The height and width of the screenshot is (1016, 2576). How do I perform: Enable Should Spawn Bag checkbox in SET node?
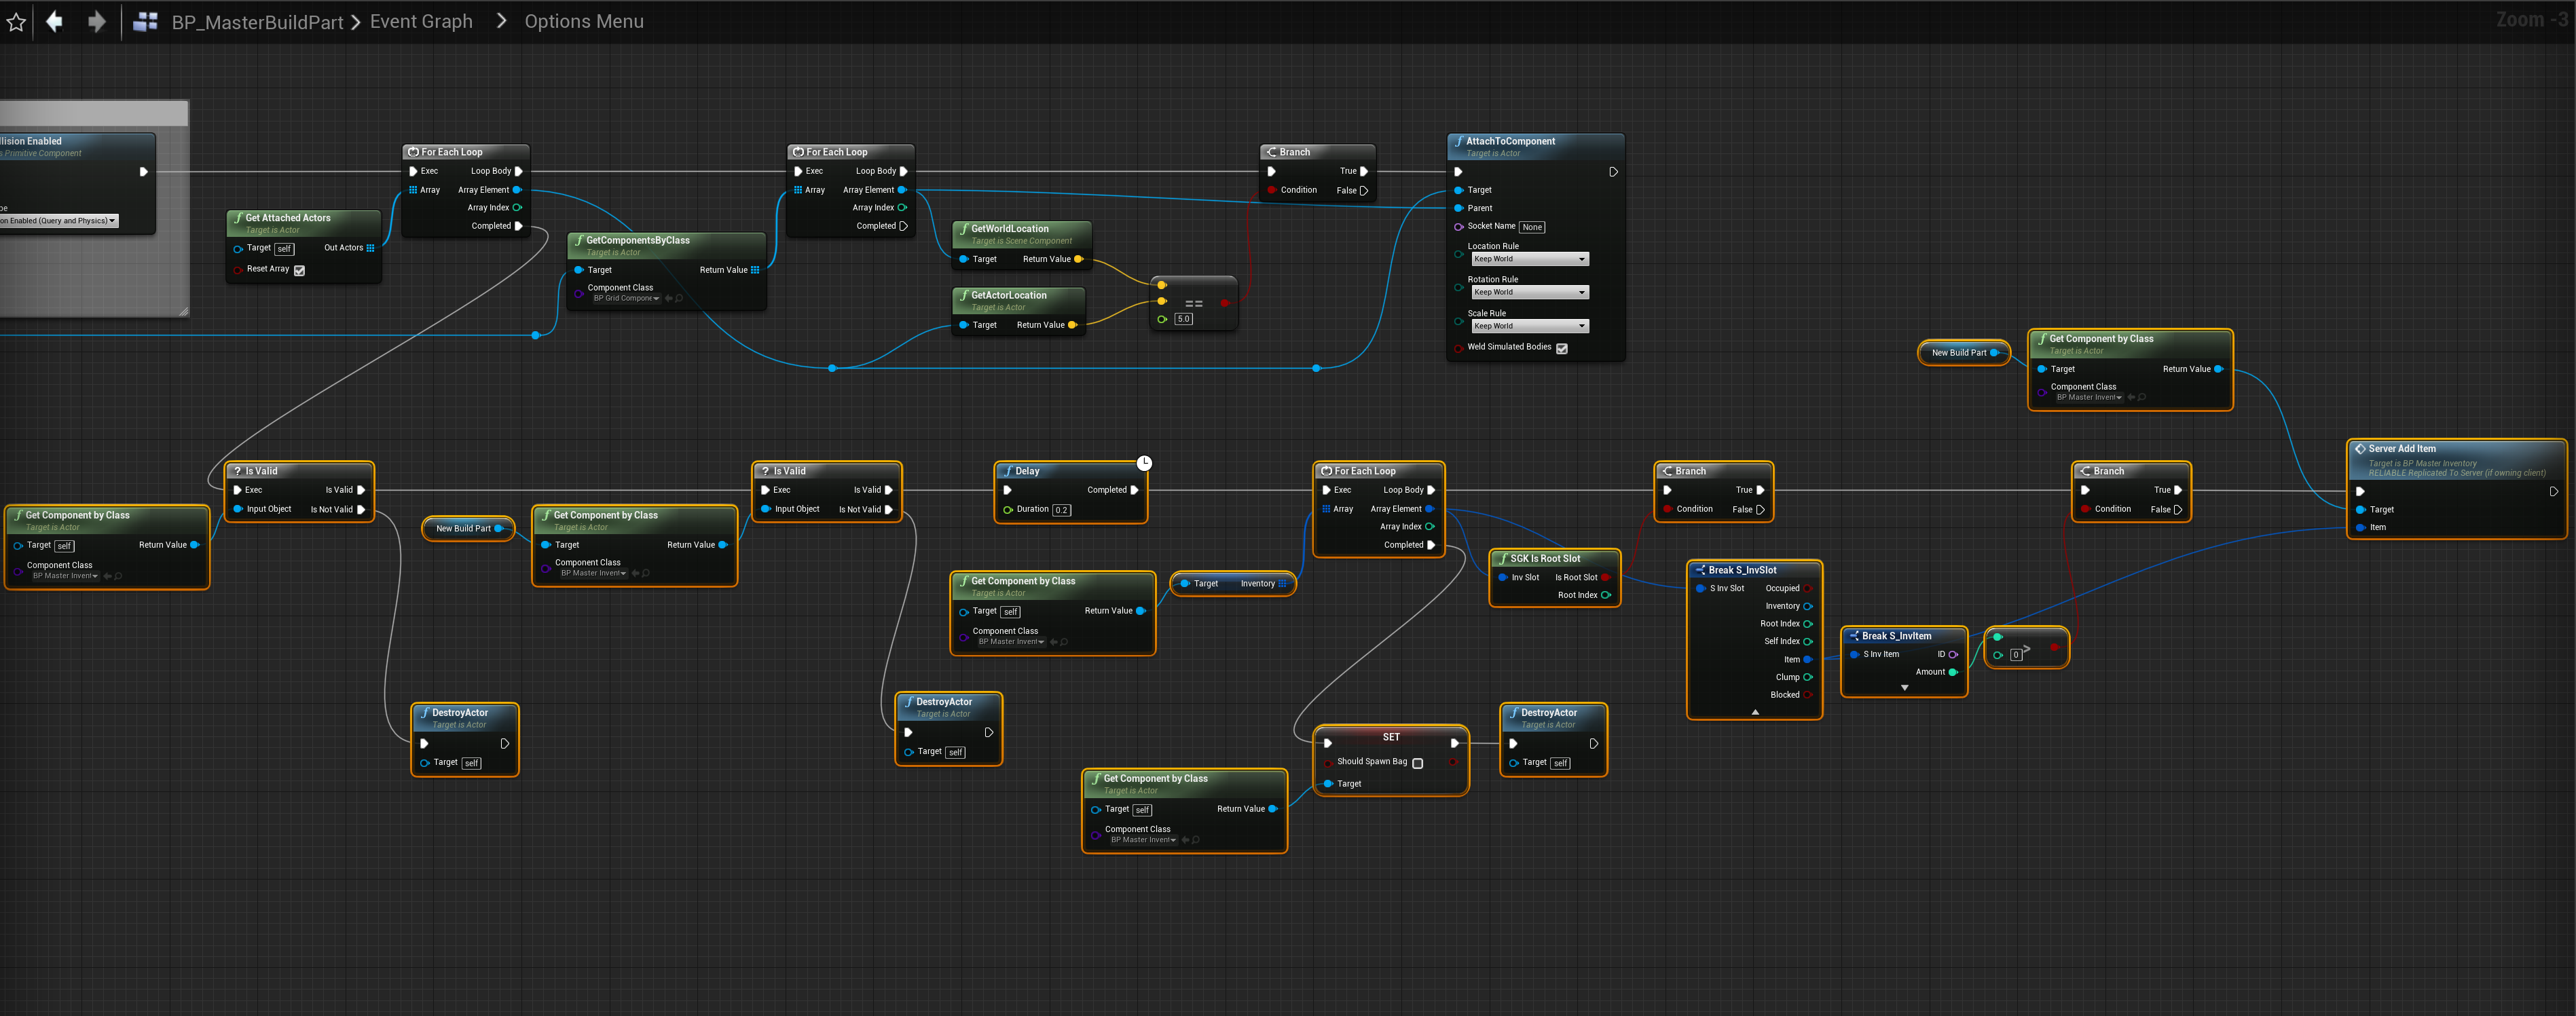coord(1417,763)
